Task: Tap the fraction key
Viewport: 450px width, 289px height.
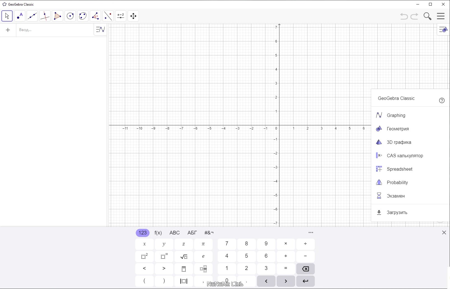Action: (184, 269)
